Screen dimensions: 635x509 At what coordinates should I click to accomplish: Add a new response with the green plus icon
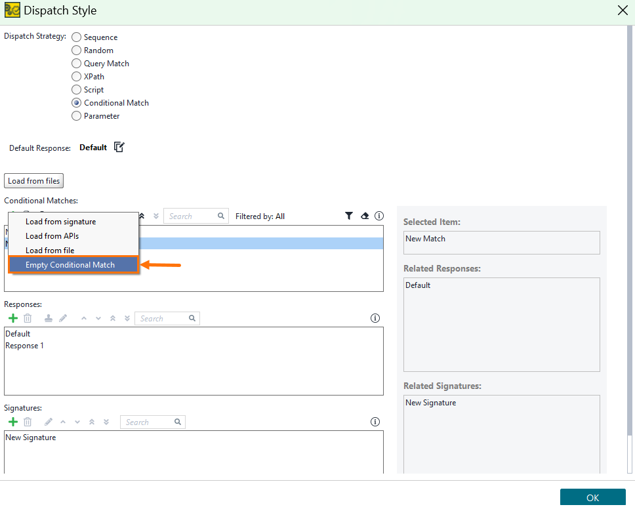(x=12, y=318)
